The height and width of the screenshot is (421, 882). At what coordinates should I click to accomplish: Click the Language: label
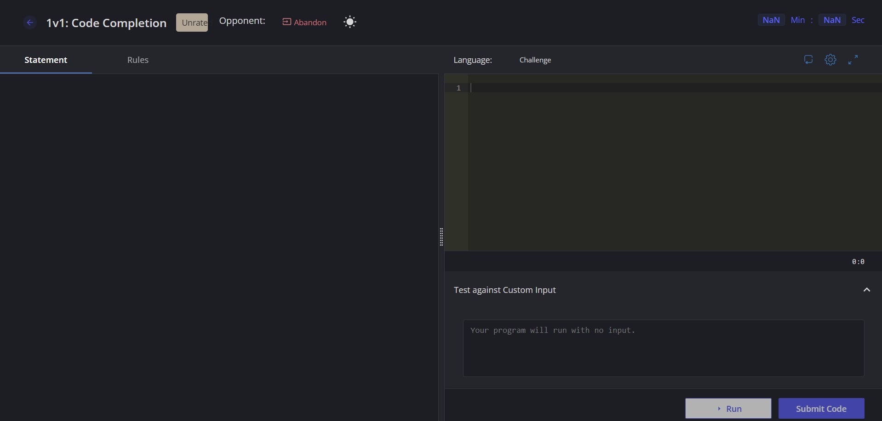click(x=473, y=60)
